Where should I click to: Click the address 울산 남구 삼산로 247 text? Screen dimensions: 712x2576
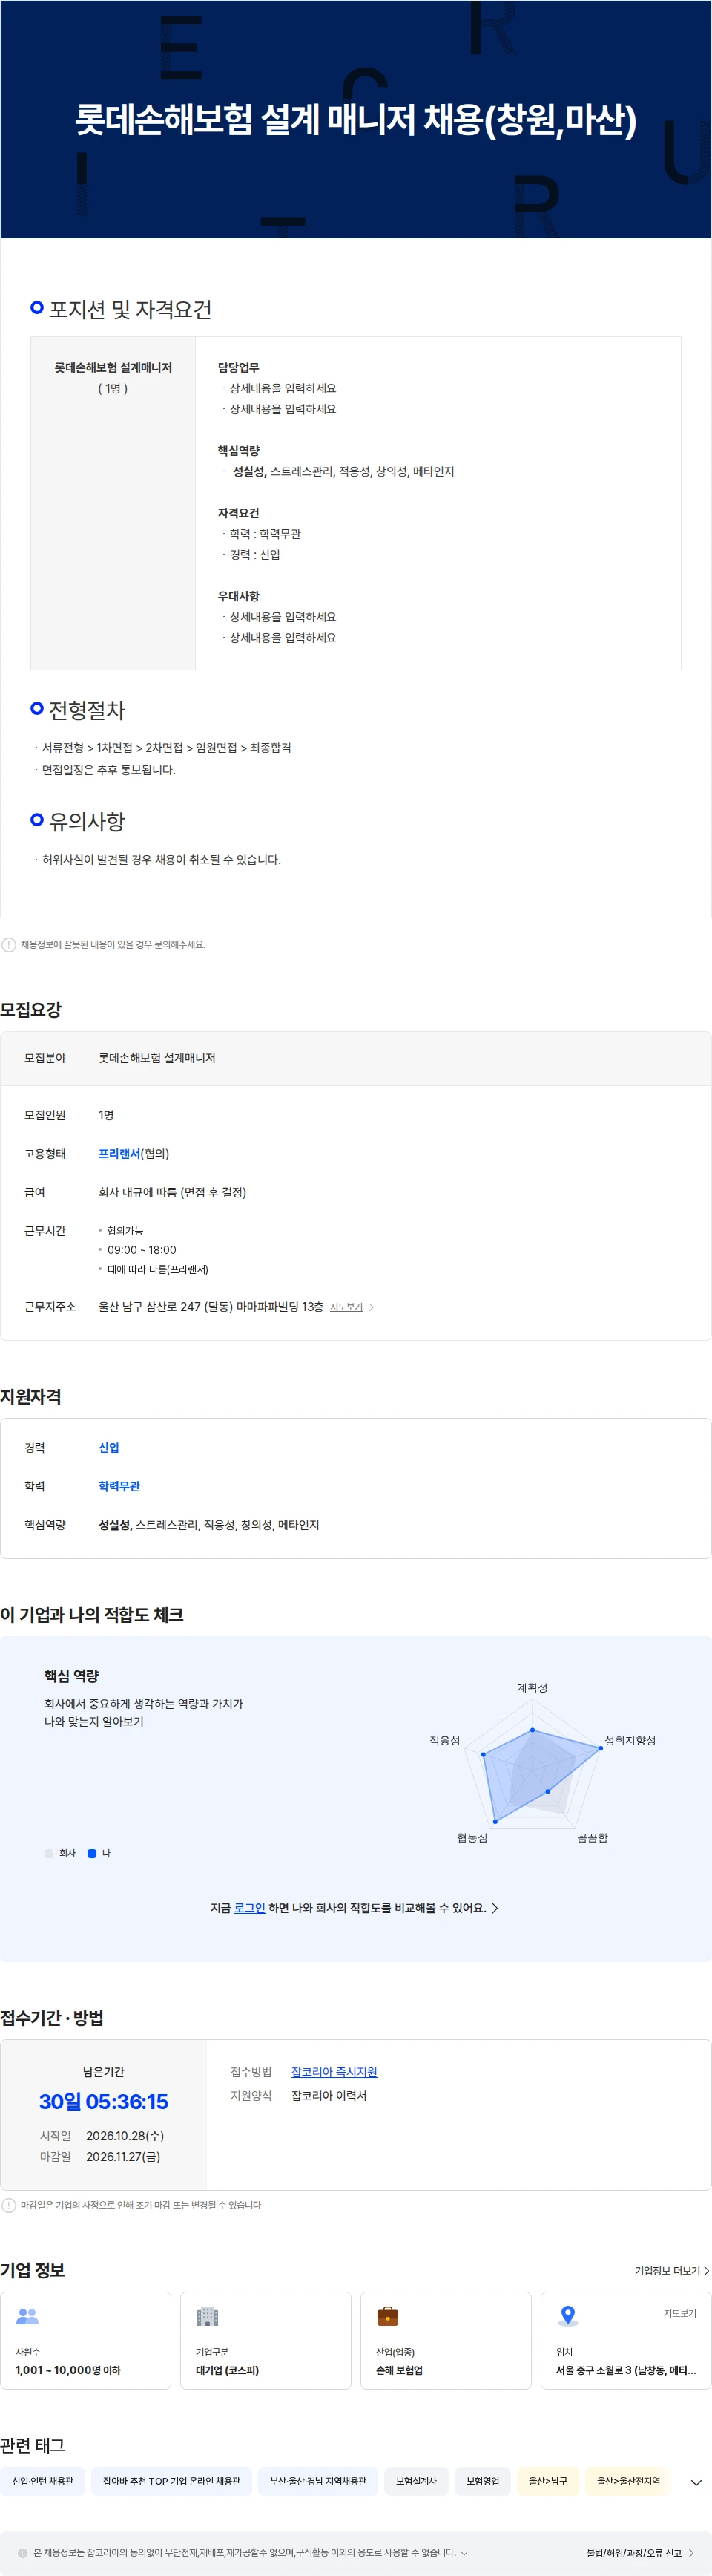pyautogui.click(x=211, y=1307)
